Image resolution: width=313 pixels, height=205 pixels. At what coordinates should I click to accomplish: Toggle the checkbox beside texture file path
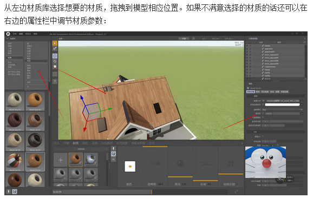point(263,101)
